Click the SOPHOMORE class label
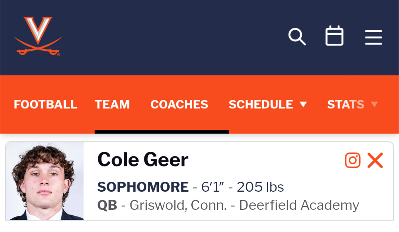 coord(143,187)
